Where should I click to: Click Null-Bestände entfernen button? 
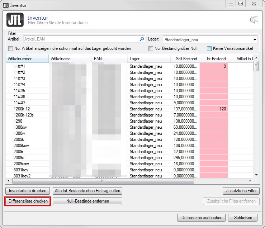(87, 201)
